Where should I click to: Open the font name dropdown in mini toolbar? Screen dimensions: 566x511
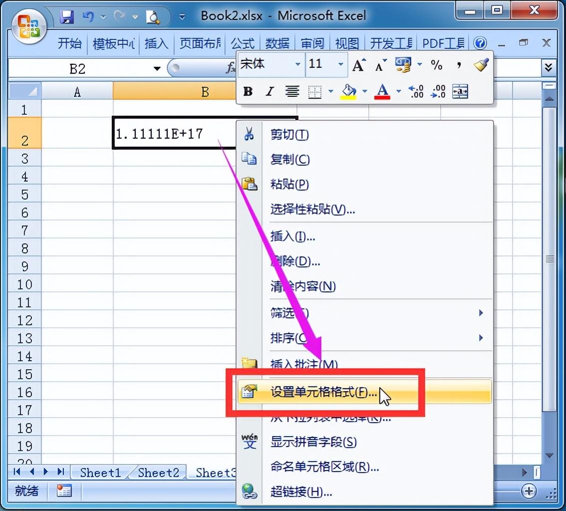tap(297, 64)
